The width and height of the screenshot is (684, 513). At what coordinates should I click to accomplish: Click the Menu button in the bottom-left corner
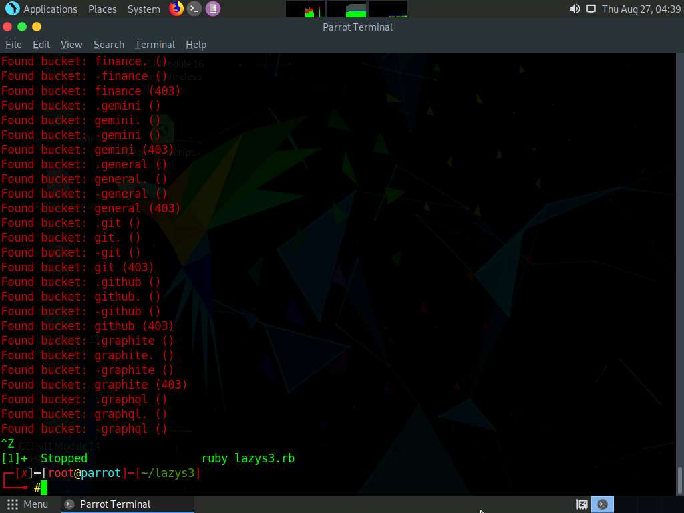pyautogui.click(x=27, y=504)
